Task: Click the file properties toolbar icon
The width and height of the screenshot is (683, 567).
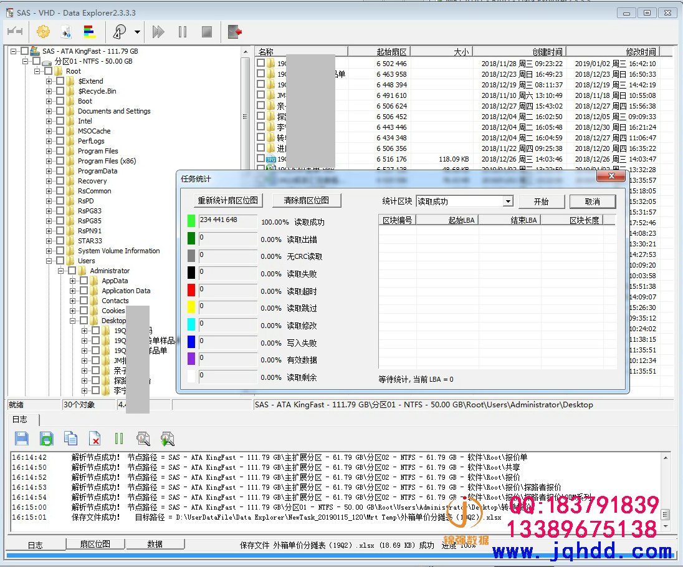Action: (66, 31)
